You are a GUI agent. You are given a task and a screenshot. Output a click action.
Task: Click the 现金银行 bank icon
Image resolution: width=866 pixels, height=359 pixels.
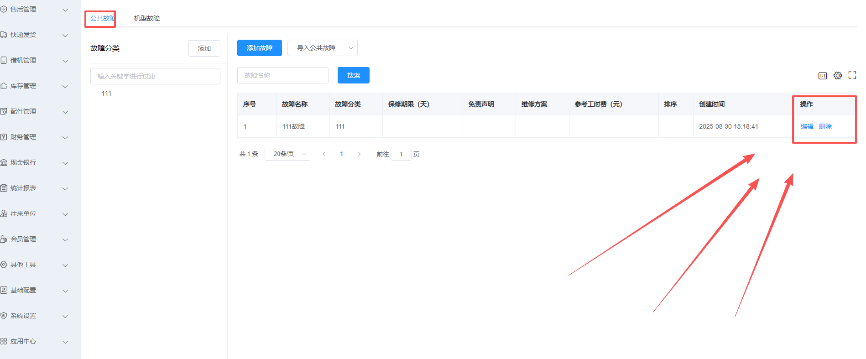4,162
